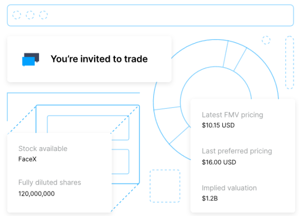The image size is (299, 216).
Task: Click the small dashed circle above the donut chart
Action: tap(266, 40)
